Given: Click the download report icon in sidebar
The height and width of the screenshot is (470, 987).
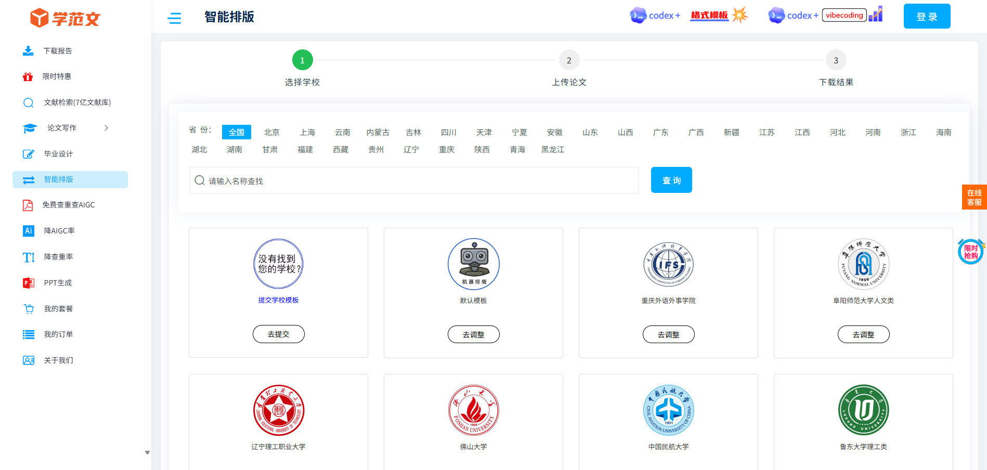Looking at the screenshot, I should (x=28, y=50).
